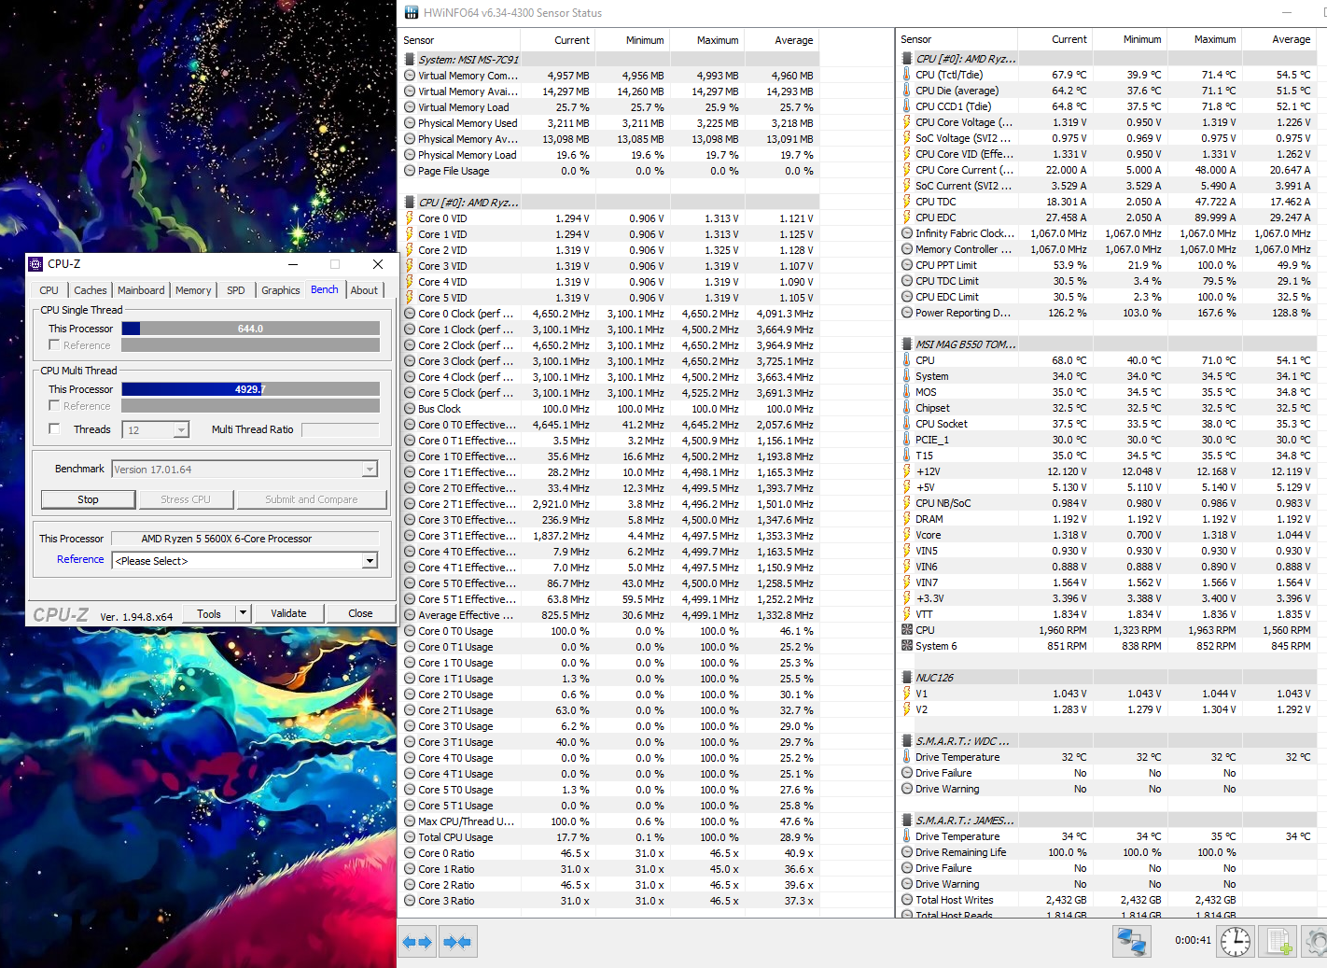Click the Stress CPU button
The image size is (1327, 968).
point(186,499)
